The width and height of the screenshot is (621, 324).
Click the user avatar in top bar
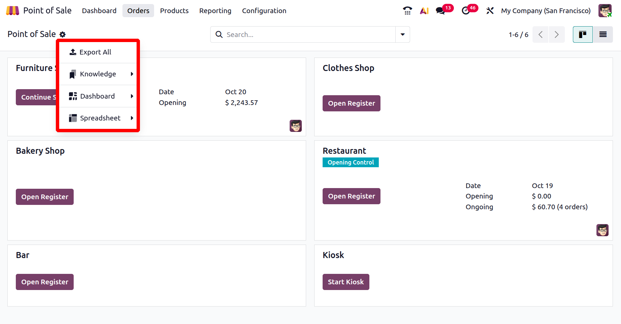tap(605, 11)
